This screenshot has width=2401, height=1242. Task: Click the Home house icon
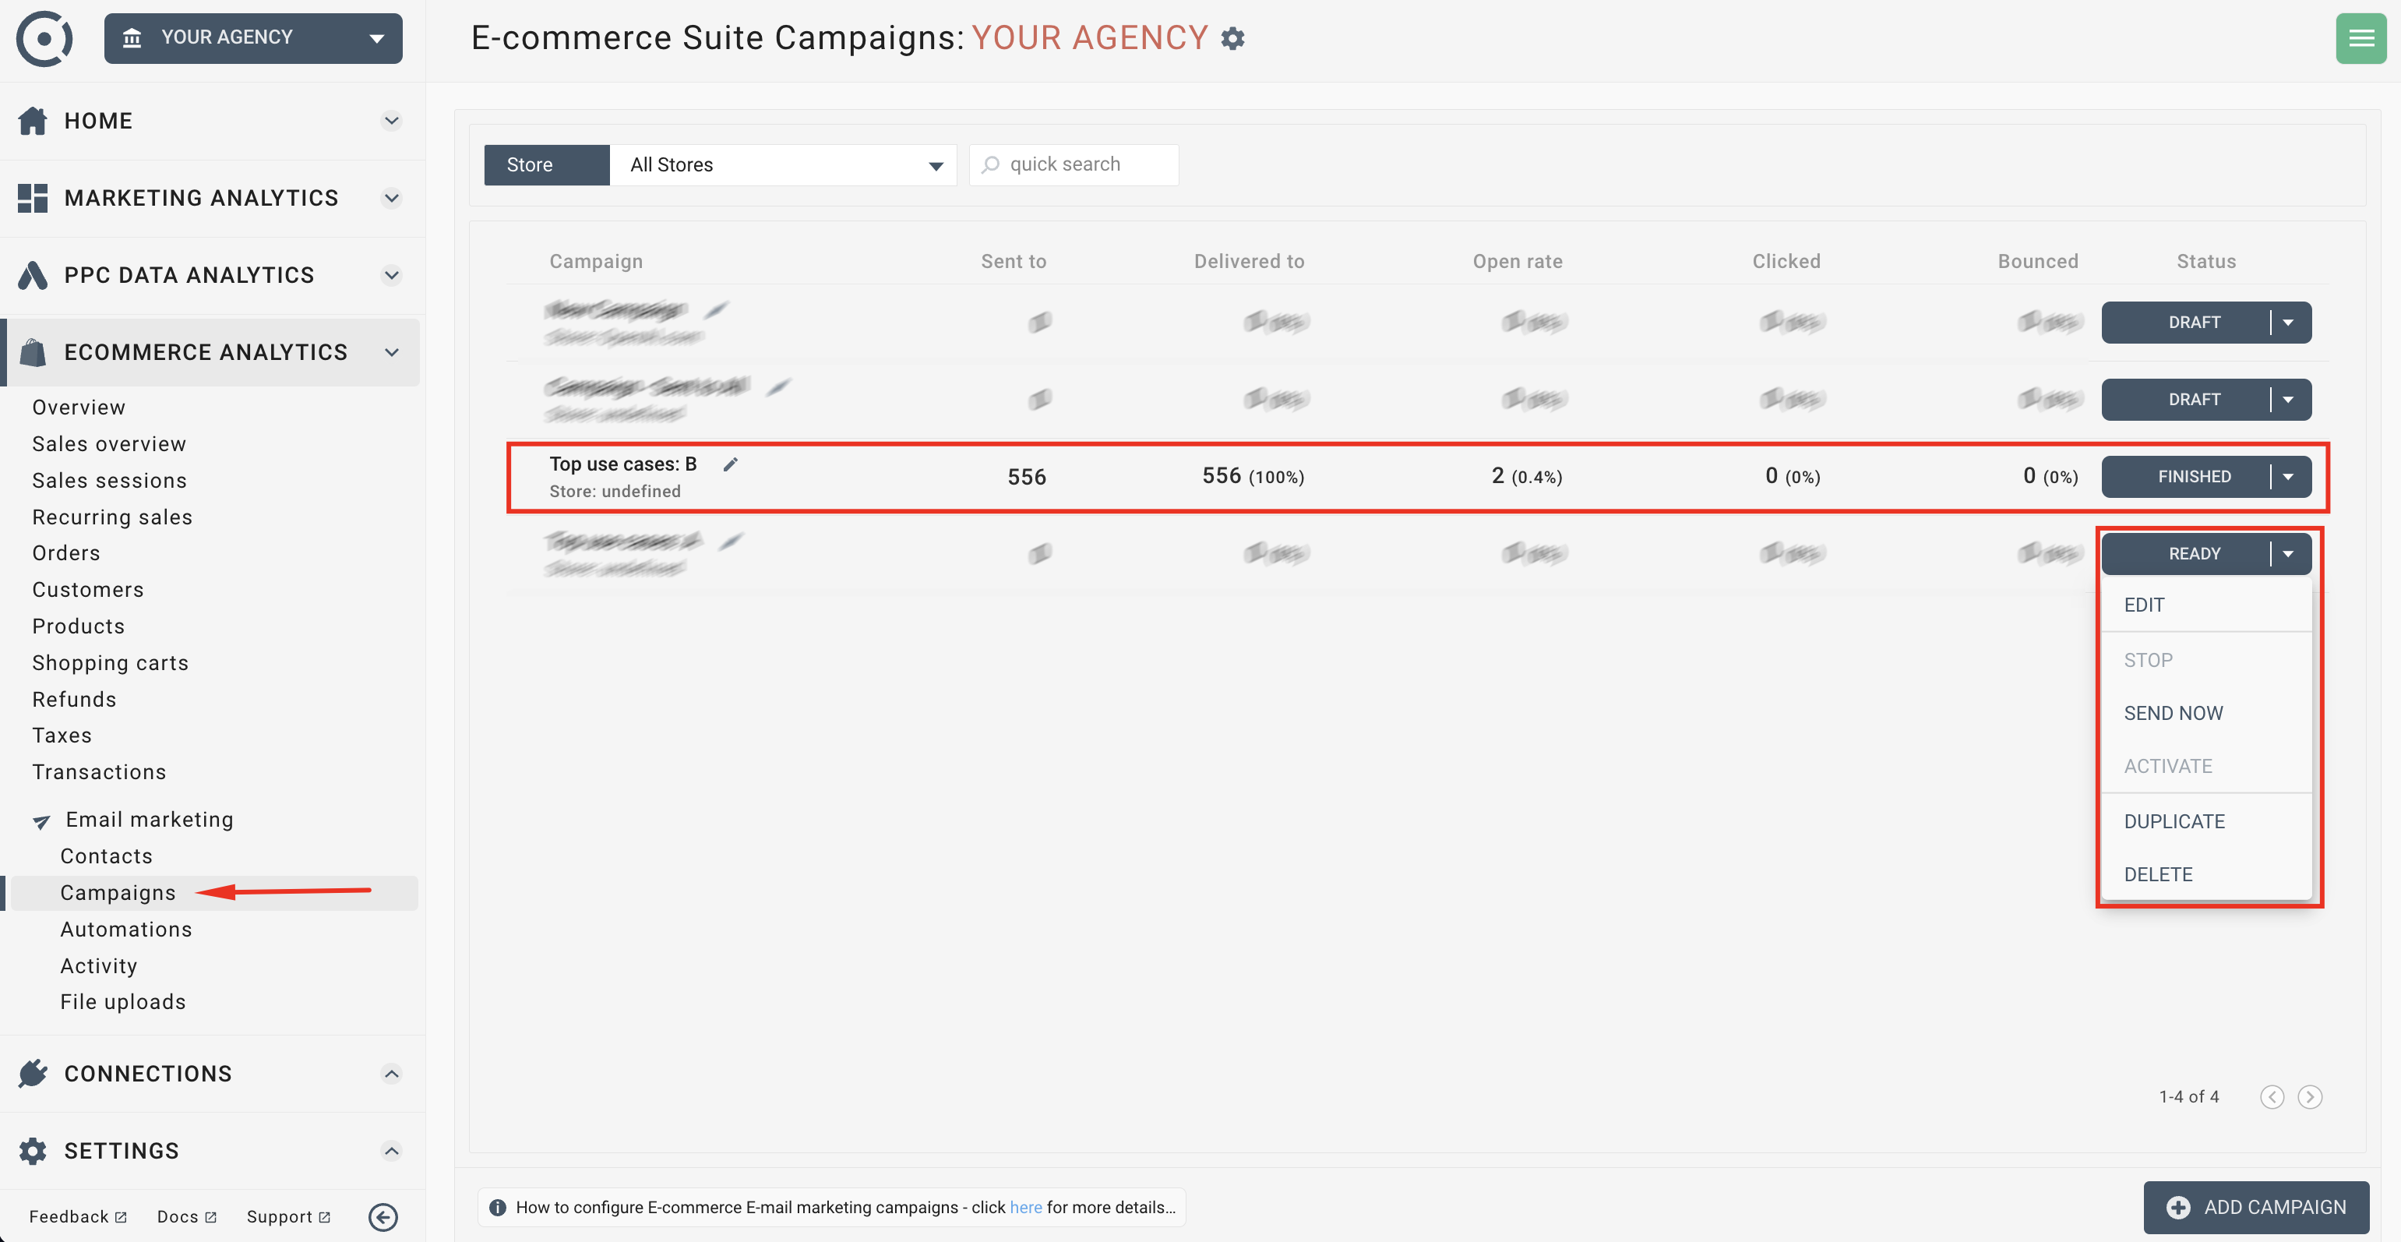33,120
